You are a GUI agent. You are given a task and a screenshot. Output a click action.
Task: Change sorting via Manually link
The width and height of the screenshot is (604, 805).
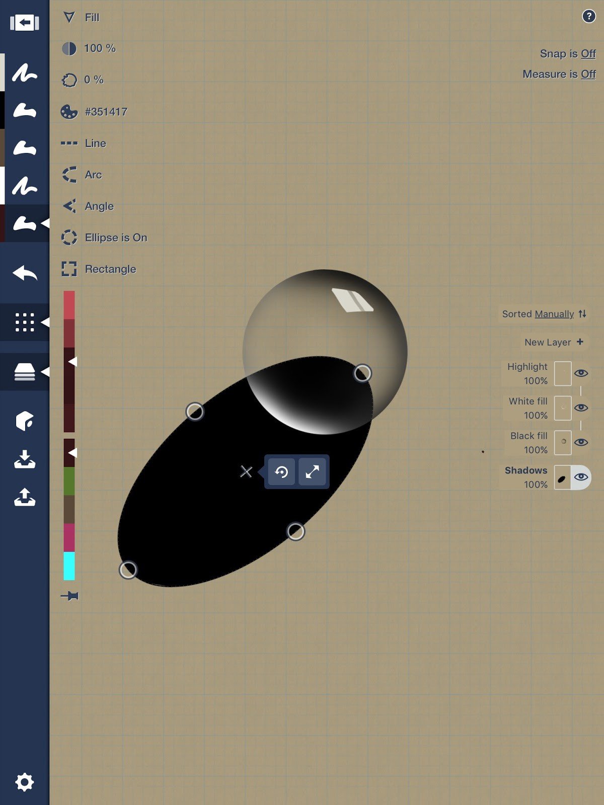(554, 314)
